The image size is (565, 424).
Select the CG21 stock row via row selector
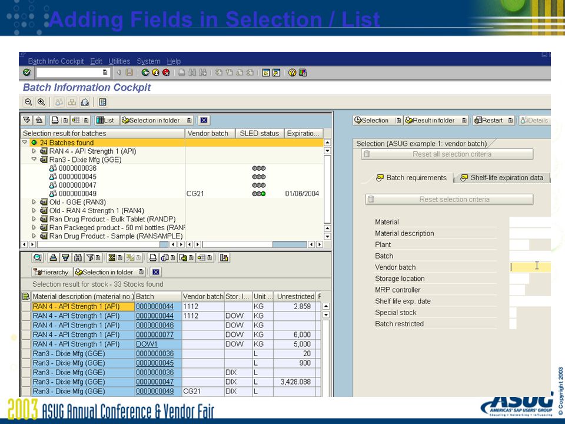pos(26,391)
